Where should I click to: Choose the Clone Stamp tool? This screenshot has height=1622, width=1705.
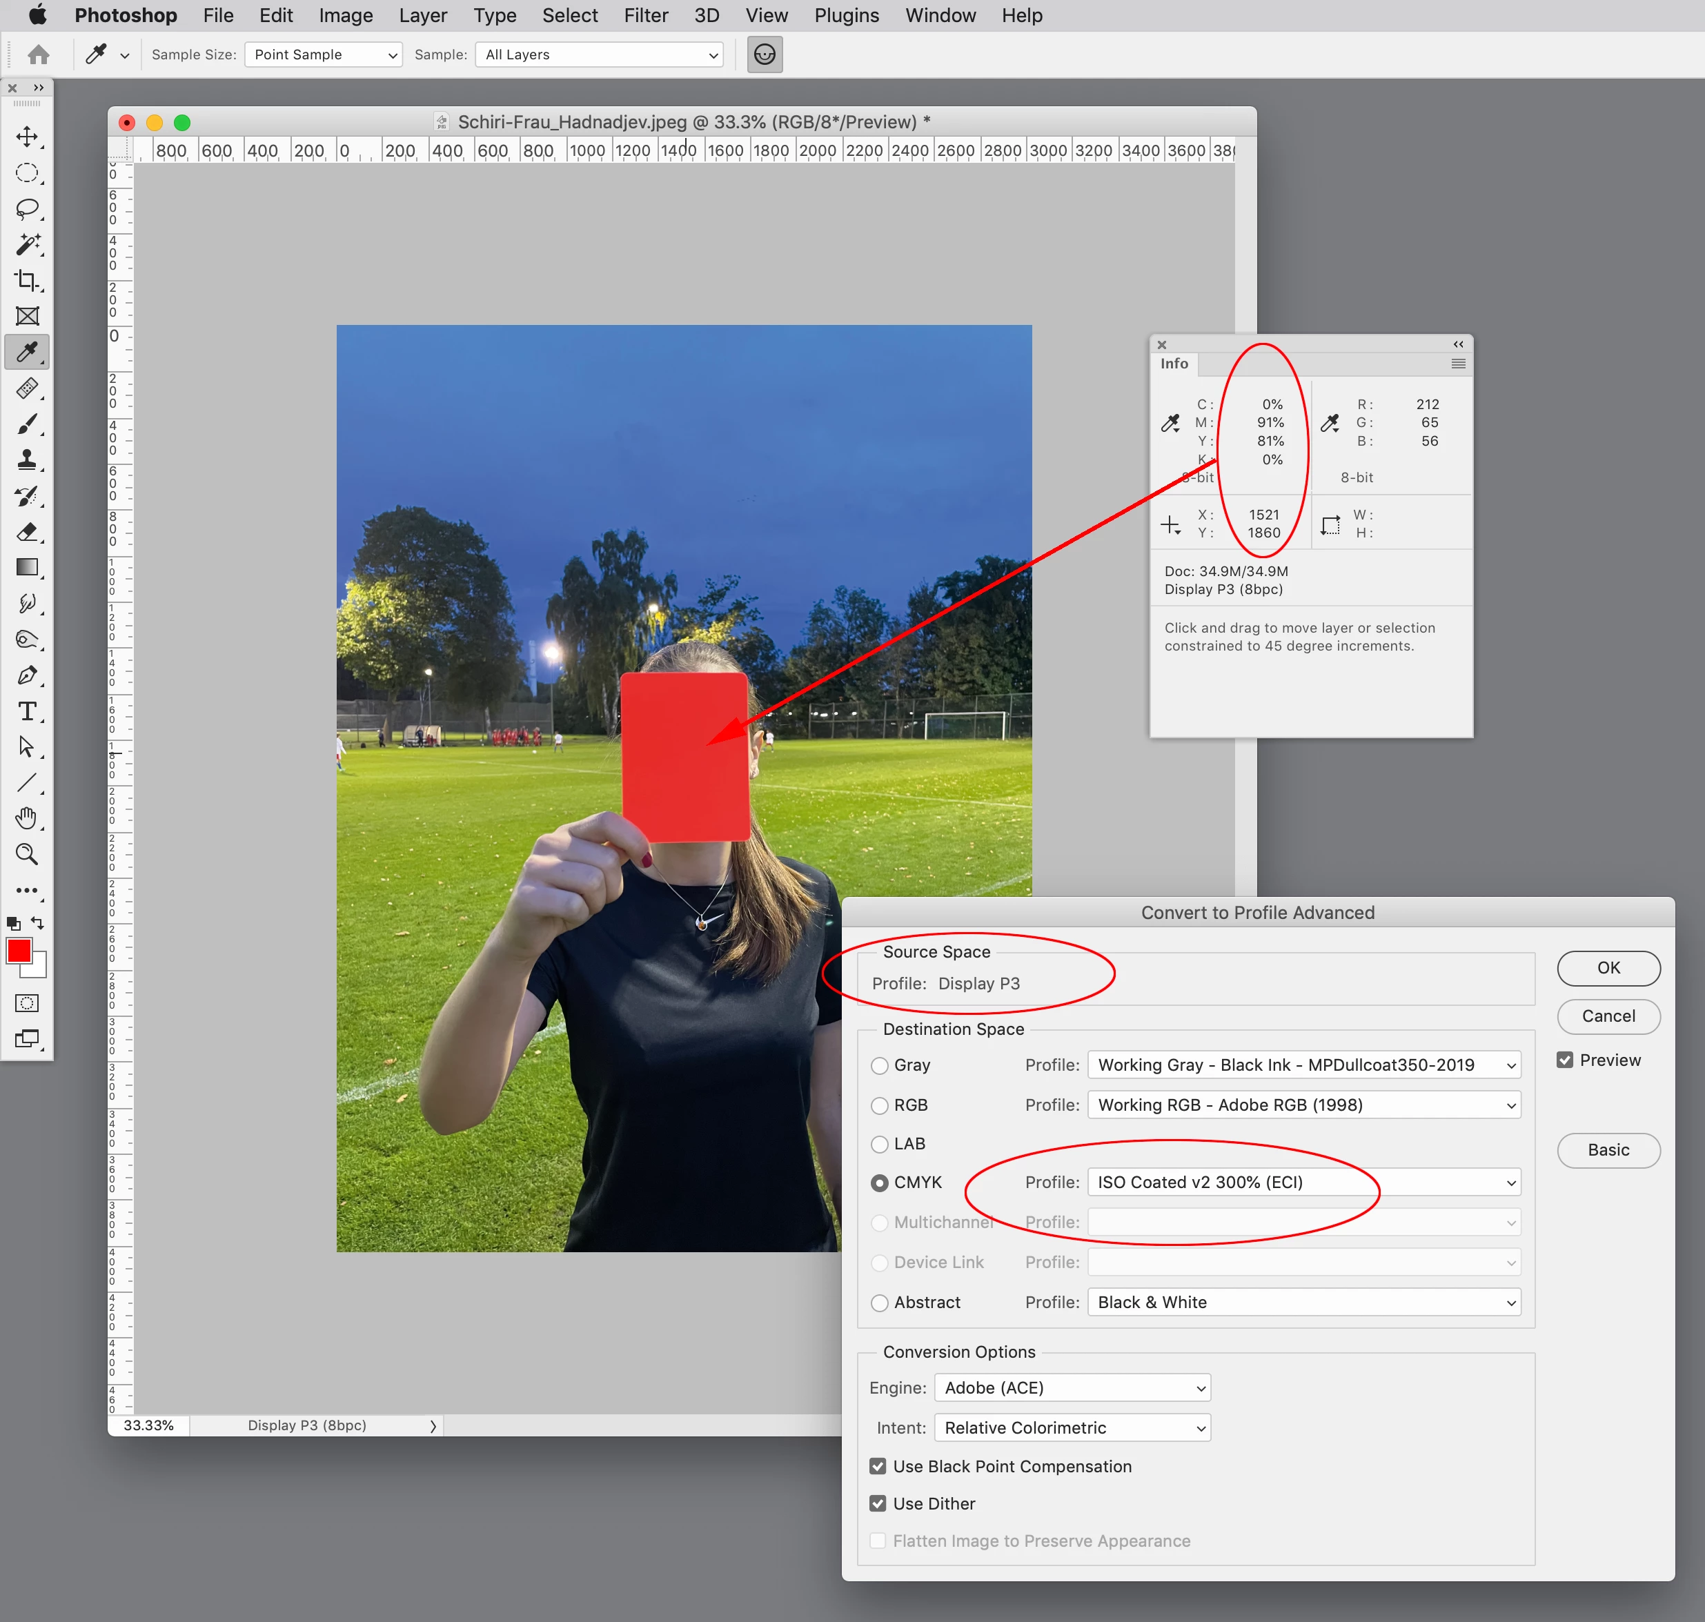point(27,460)
